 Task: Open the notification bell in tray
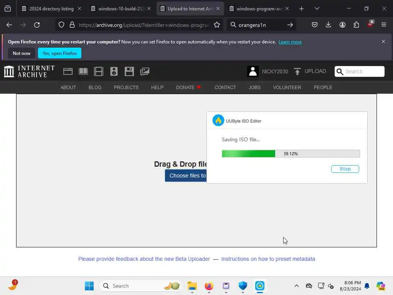point(367,286)
